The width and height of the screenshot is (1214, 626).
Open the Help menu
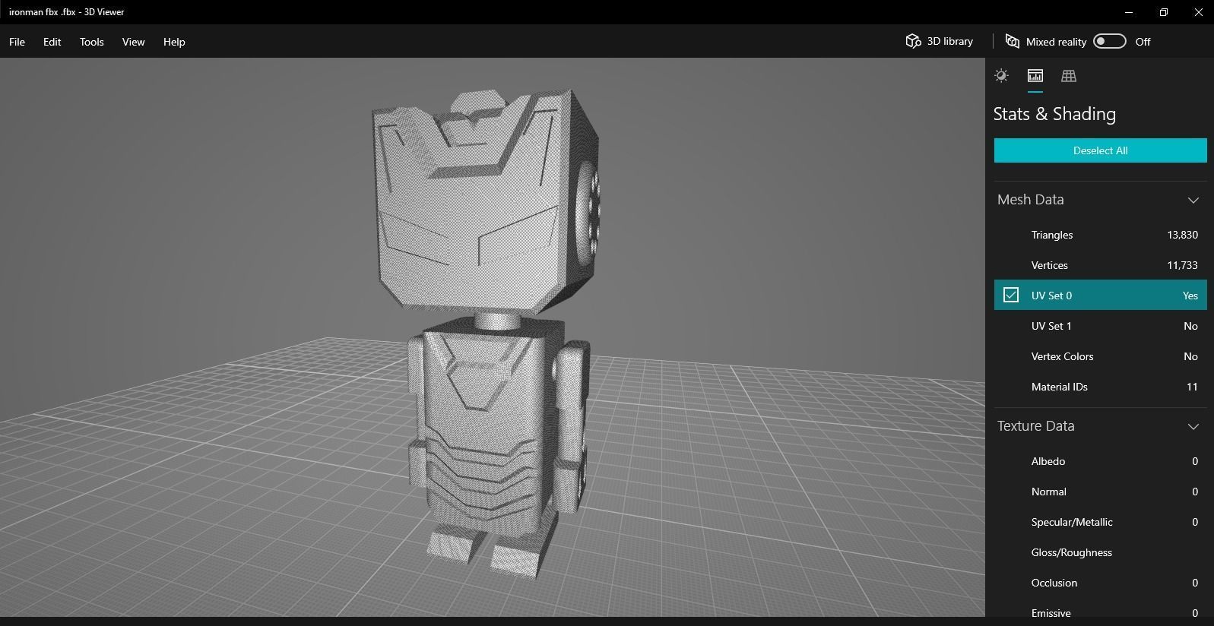(x=174, y=42)
